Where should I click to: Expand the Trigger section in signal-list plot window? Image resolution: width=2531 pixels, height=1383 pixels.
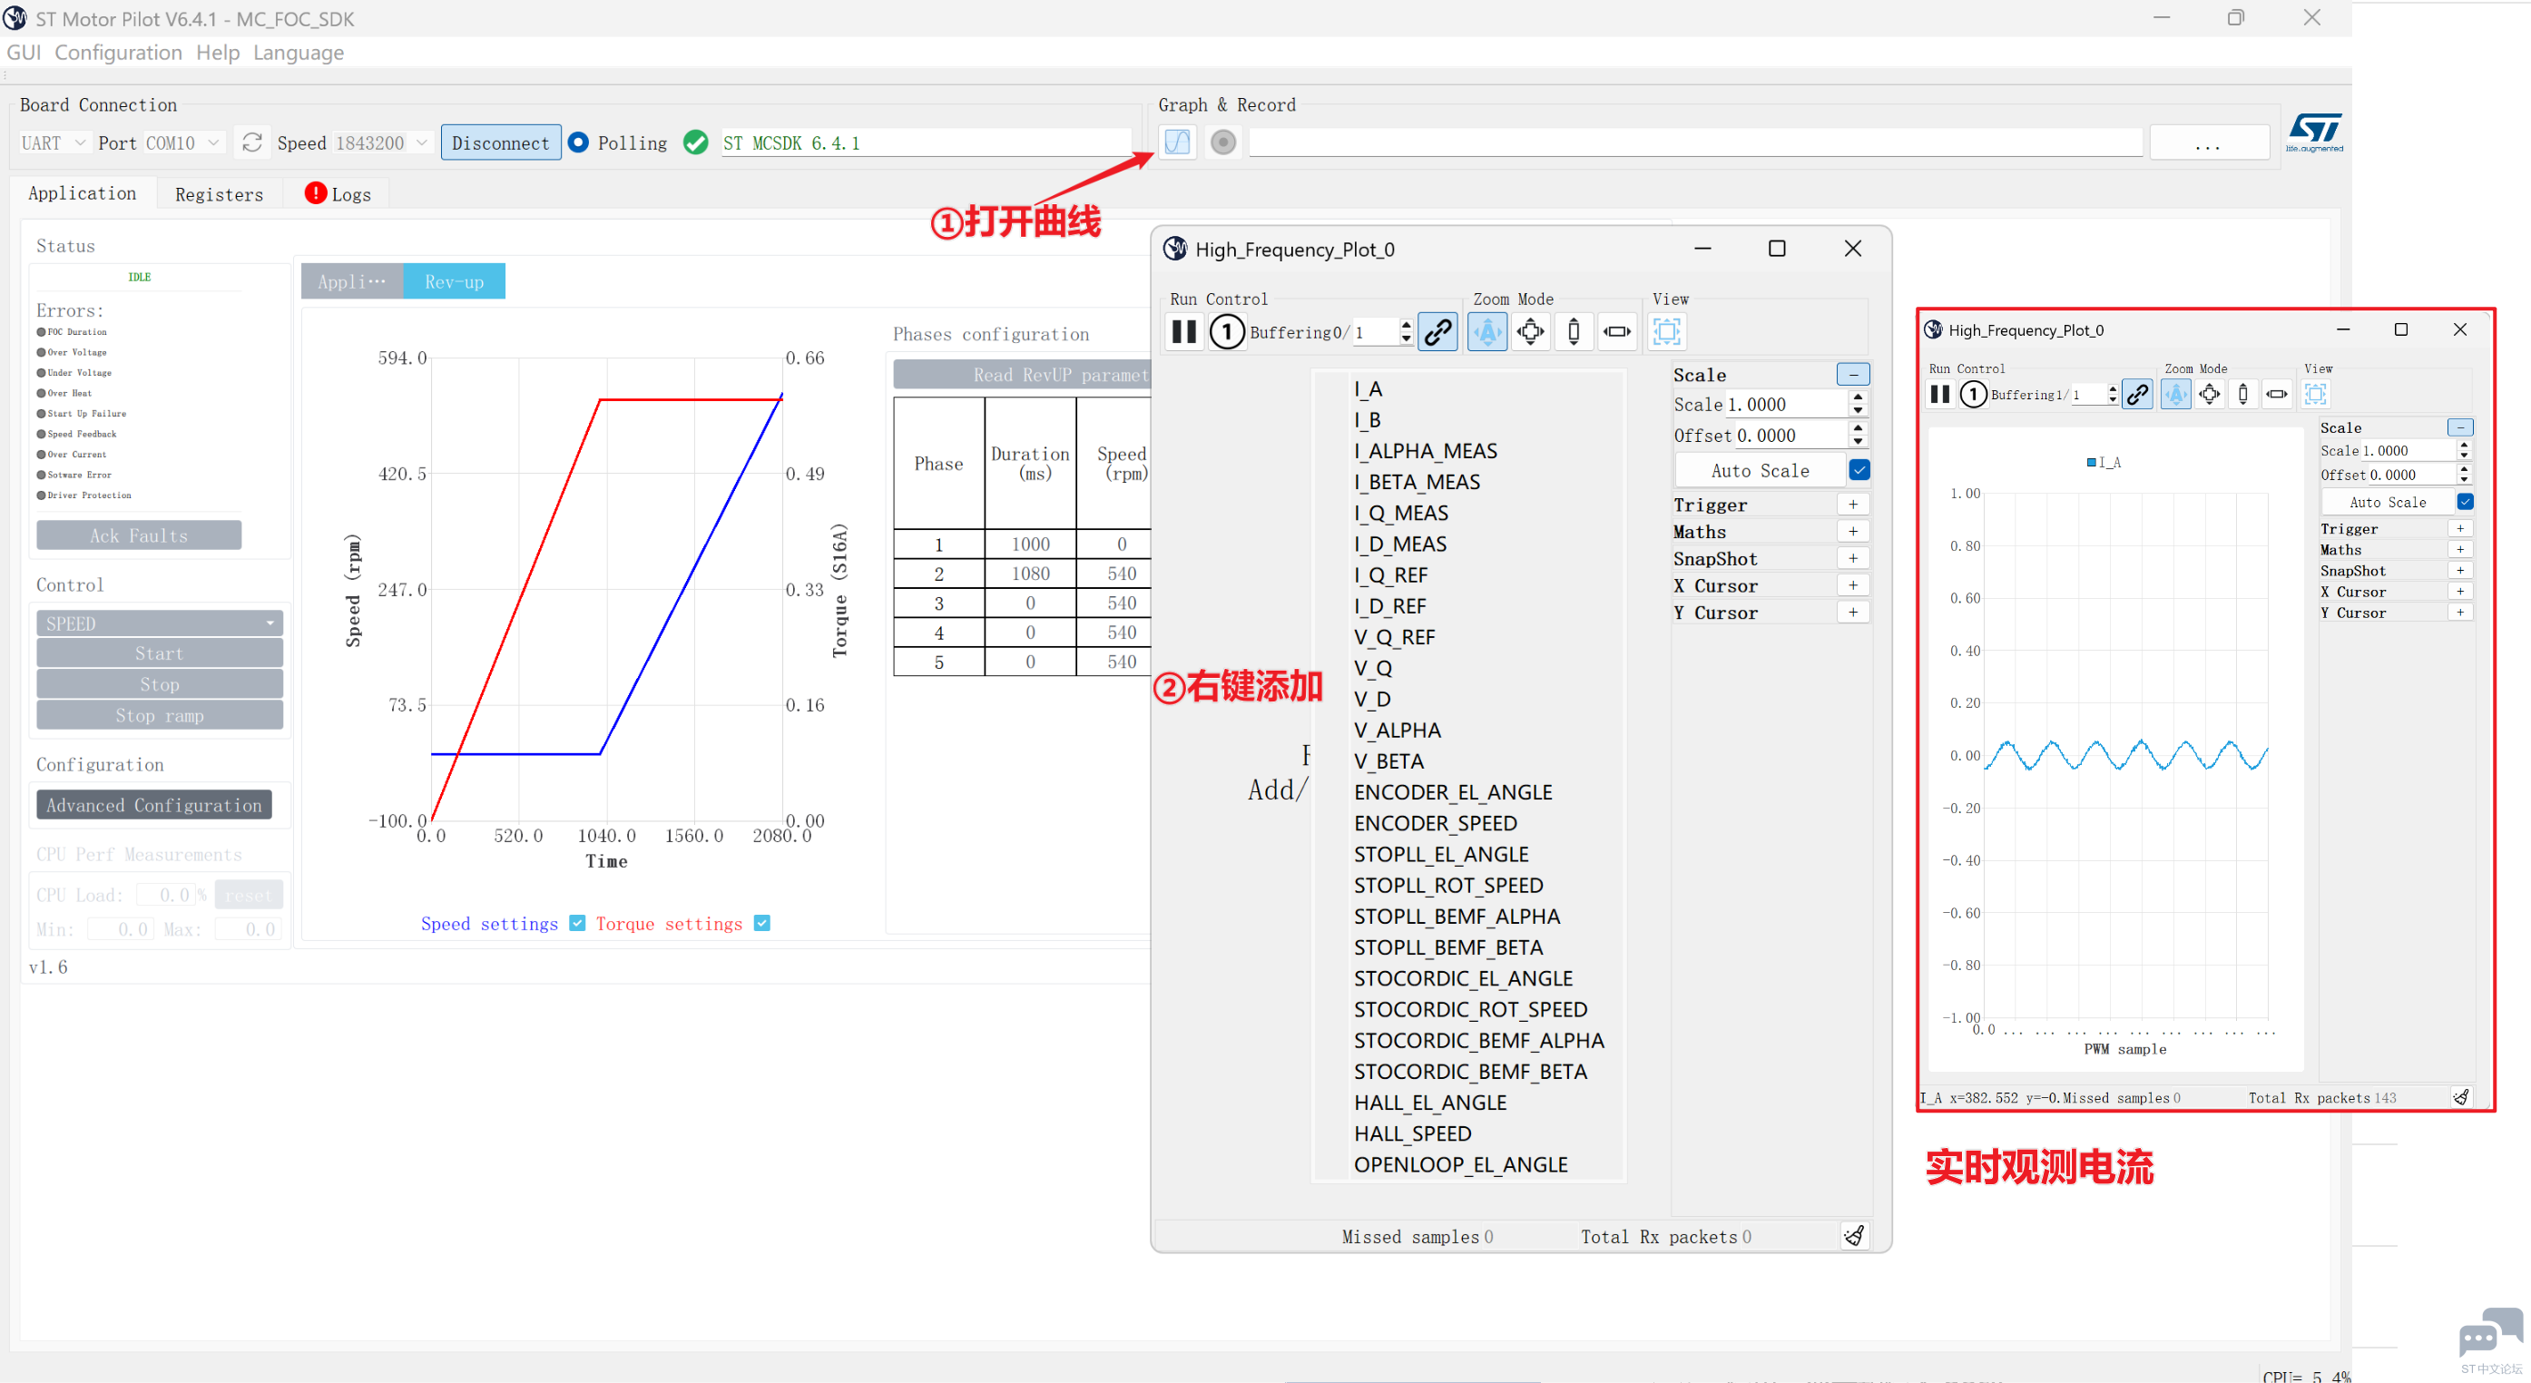(1853, 505)
